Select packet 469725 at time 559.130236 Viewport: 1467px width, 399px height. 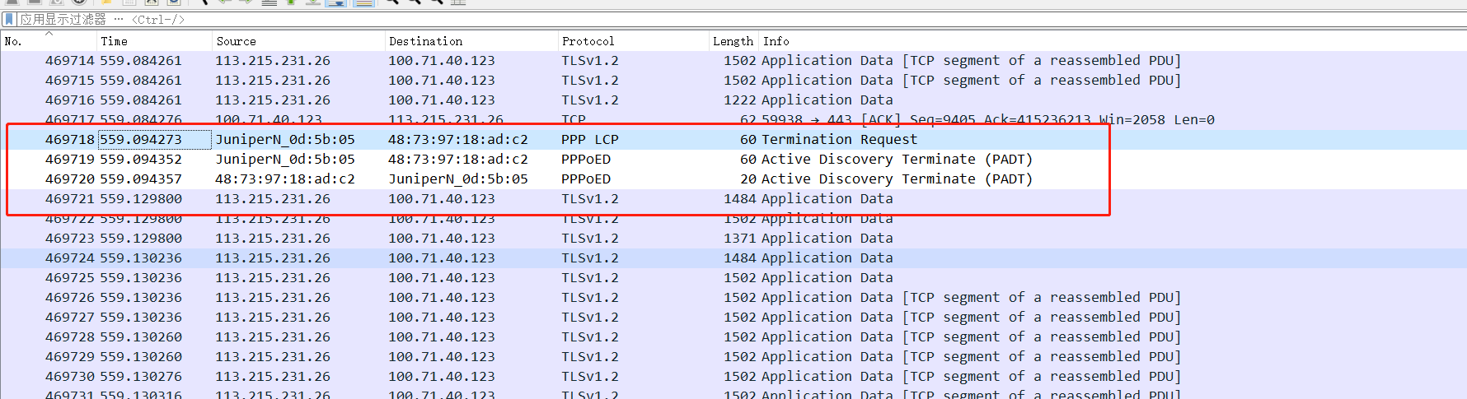pos(494,278)
